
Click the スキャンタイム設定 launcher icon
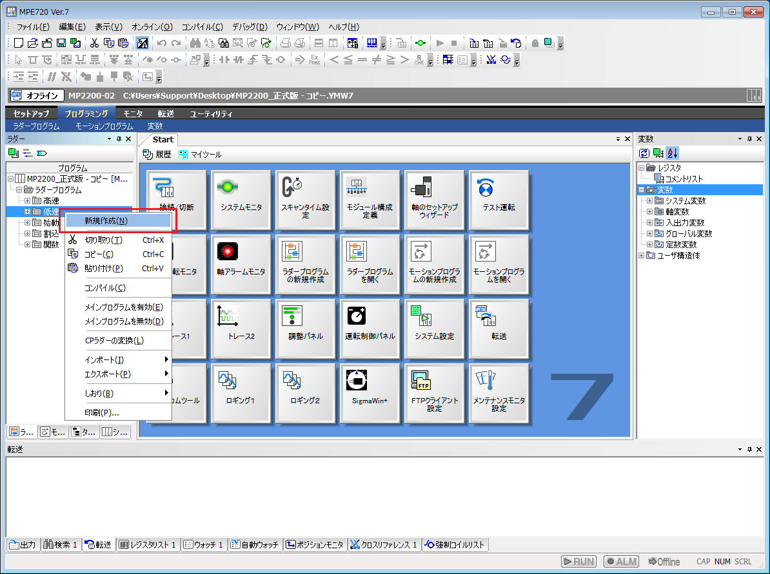(x=306, y=200)
